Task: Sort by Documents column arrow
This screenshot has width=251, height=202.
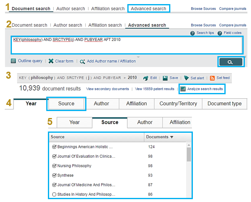Action: click(x=172, y=137)
